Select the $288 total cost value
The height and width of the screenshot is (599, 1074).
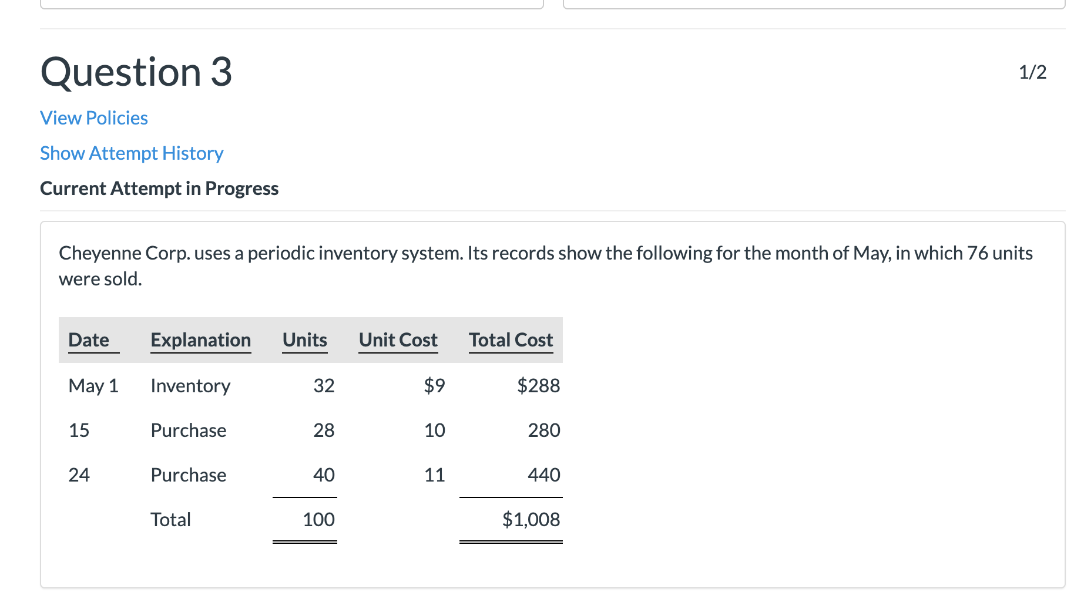539,385
